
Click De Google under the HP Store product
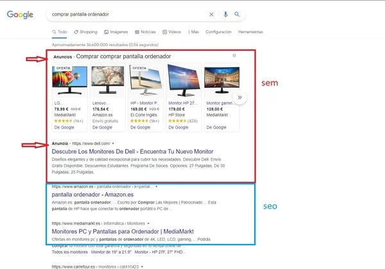pyautogui.click(x=178, y=128)
